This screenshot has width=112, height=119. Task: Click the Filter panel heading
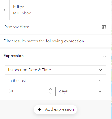(x=18, y=7)
